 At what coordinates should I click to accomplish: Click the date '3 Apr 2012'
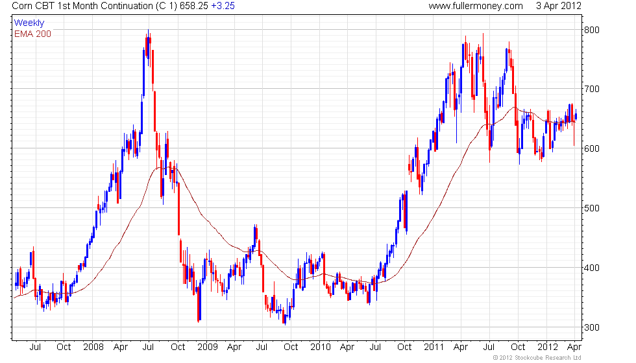tap(559, 6)
